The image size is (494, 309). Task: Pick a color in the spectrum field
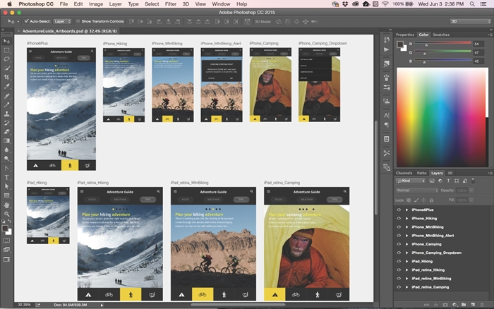coord(442,117)
